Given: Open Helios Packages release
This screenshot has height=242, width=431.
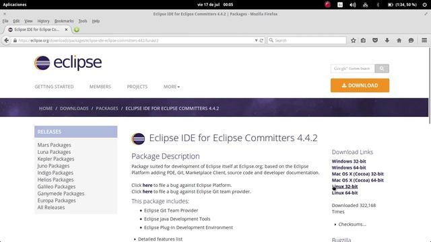Looking at the screenshot, I should (55, 179).
